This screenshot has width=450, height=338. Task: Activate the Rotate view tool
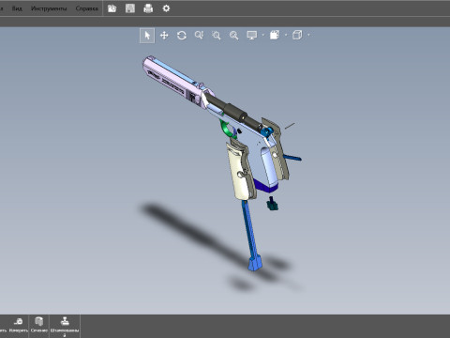point(182,36)
